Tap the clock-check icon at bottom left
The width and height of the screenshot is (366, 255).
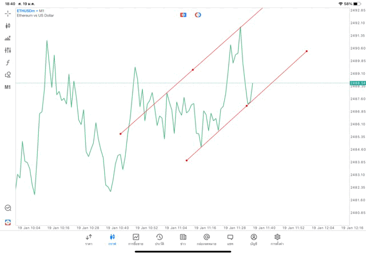[8, 208]
